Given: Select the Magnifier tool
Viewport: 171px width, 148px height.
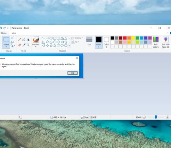Looking at the screenshot, I should (x=28, y=45).
